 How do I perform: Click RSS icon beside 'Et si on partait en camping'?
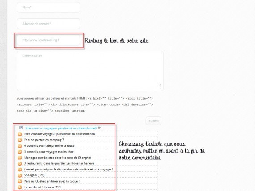click(x=20, y=140)
